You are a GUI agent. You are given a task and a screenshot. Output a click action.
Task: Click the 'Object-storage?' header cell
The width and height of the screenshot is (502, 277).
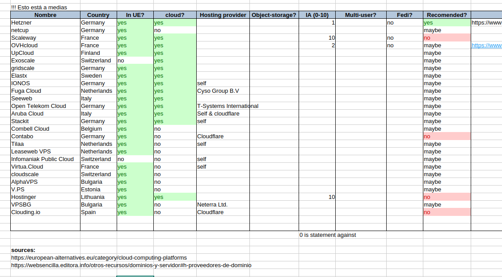[274, 15]
